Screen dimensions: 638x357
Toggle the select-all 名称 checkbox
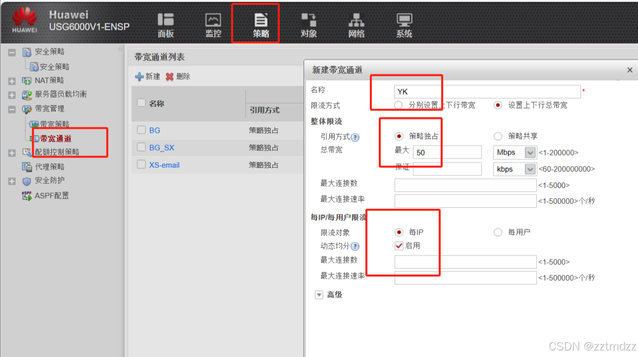tap(142, 102)
